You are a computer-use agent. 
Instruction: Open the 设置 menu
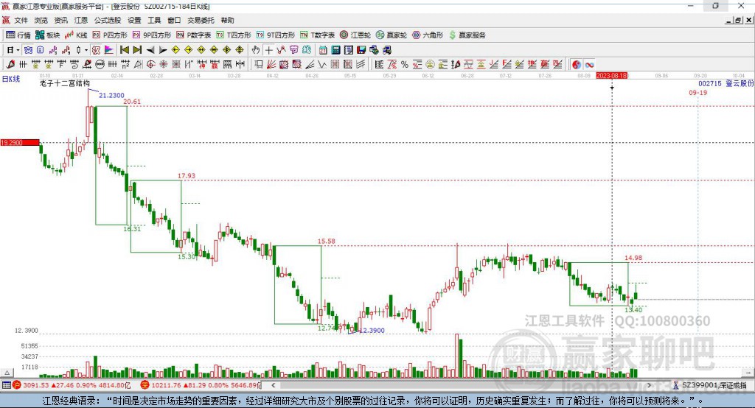tap(134, 20)
